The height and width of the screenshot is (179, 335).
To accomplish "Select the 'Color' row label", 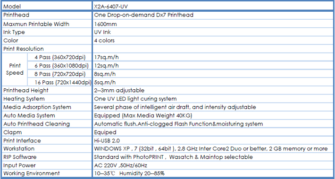I will coord(11,40).
